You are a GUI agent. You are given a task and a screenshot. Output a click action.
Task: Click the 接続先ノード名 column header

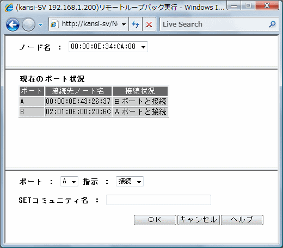pyautogui.click(x=78, y=91)
